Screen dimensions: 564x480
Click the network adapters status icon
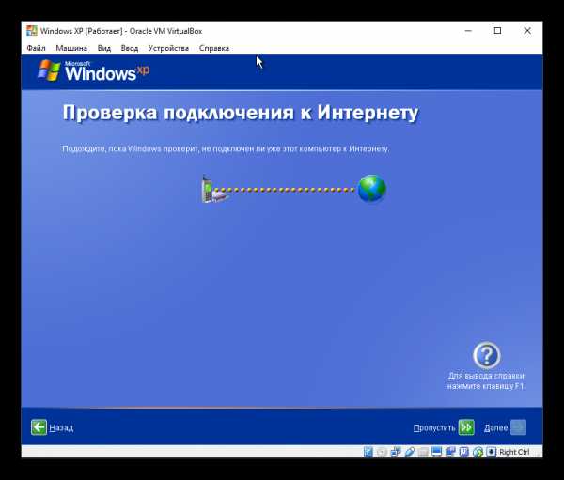[396, 452]
